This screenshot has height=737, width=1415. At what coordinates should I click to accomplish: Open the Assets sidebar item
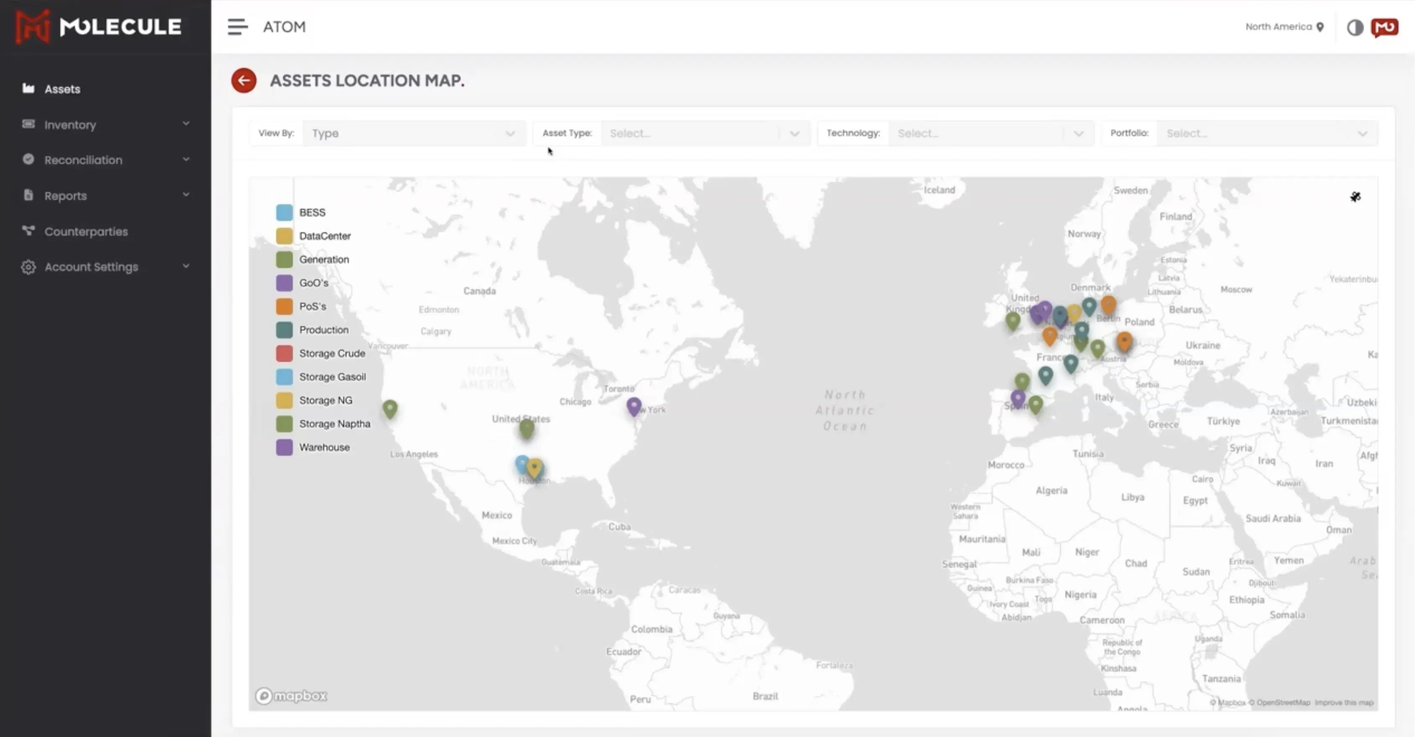click(62, 89)
